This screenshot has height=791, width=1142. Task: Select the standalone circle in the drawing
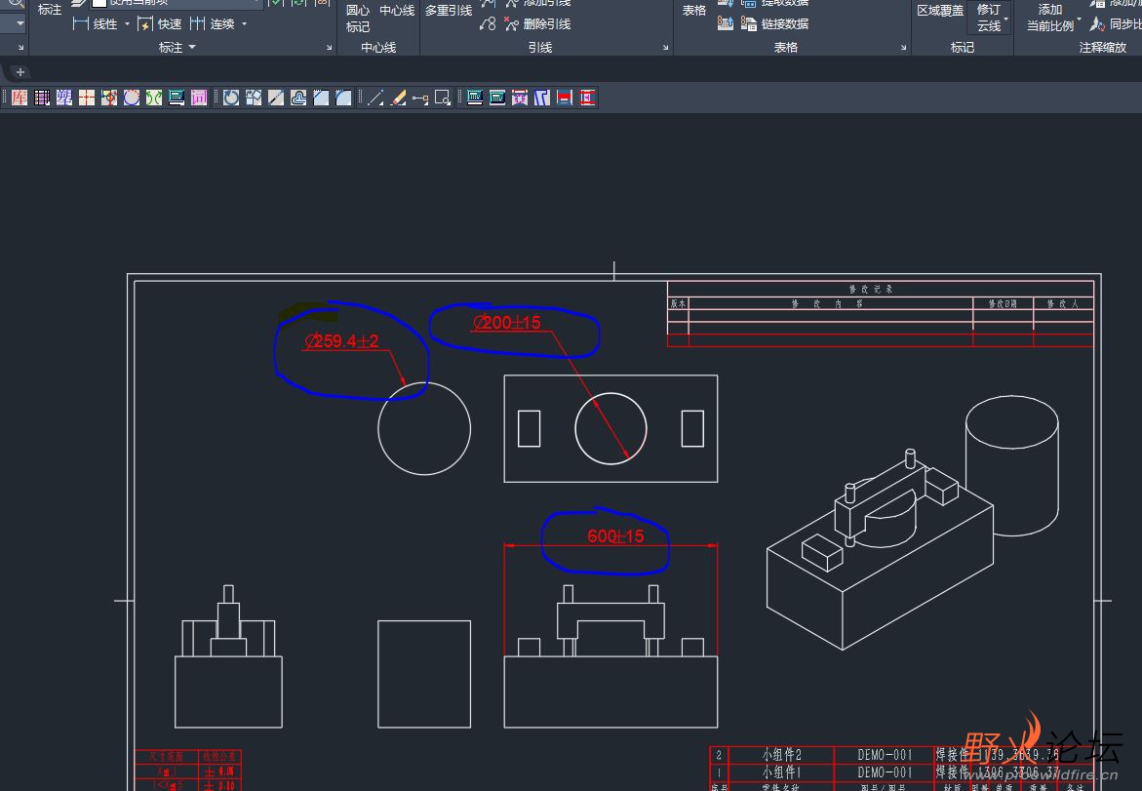coord(424,429)
